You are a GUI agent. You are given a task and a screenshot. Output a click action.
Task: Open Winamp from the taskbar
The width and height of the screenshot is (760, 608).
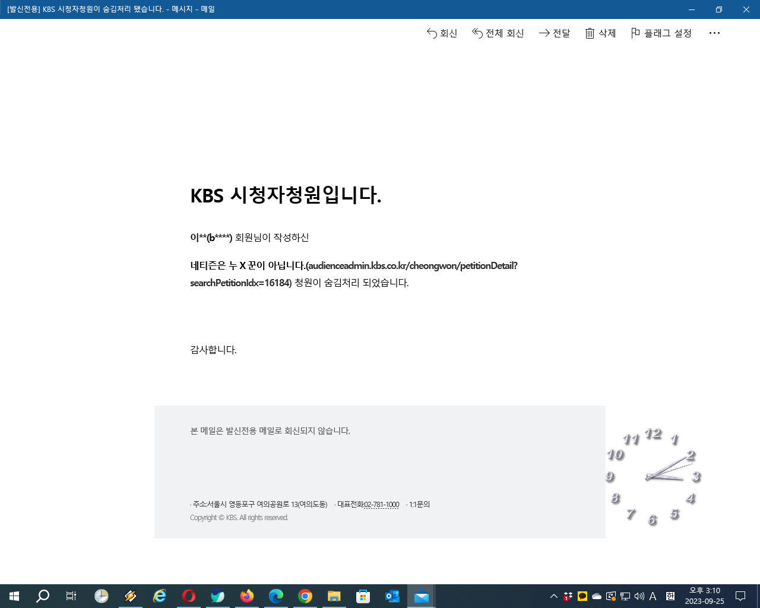pyautogui.click(x=131, y=596)
